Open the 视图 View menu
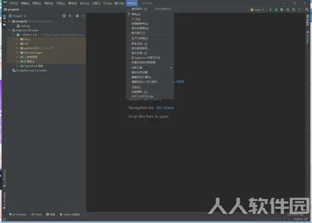 37,3
